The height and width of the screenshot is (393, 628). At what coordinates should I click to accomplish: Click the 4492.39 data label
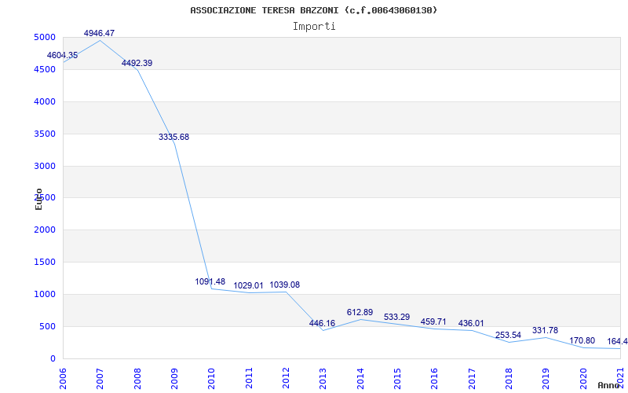click(x=137, y=64)
